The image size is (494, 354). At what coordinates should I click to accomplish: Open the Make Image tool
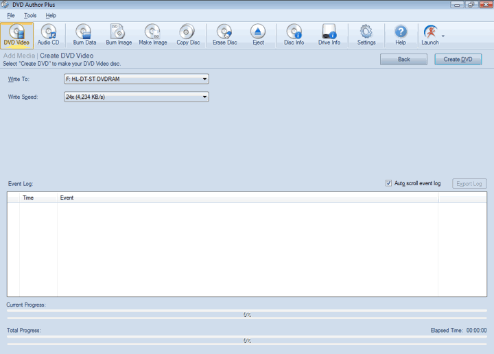(x=152, y=35)
